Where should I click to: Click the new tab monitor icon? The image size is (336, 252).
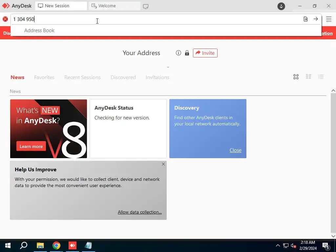[145, 6]
